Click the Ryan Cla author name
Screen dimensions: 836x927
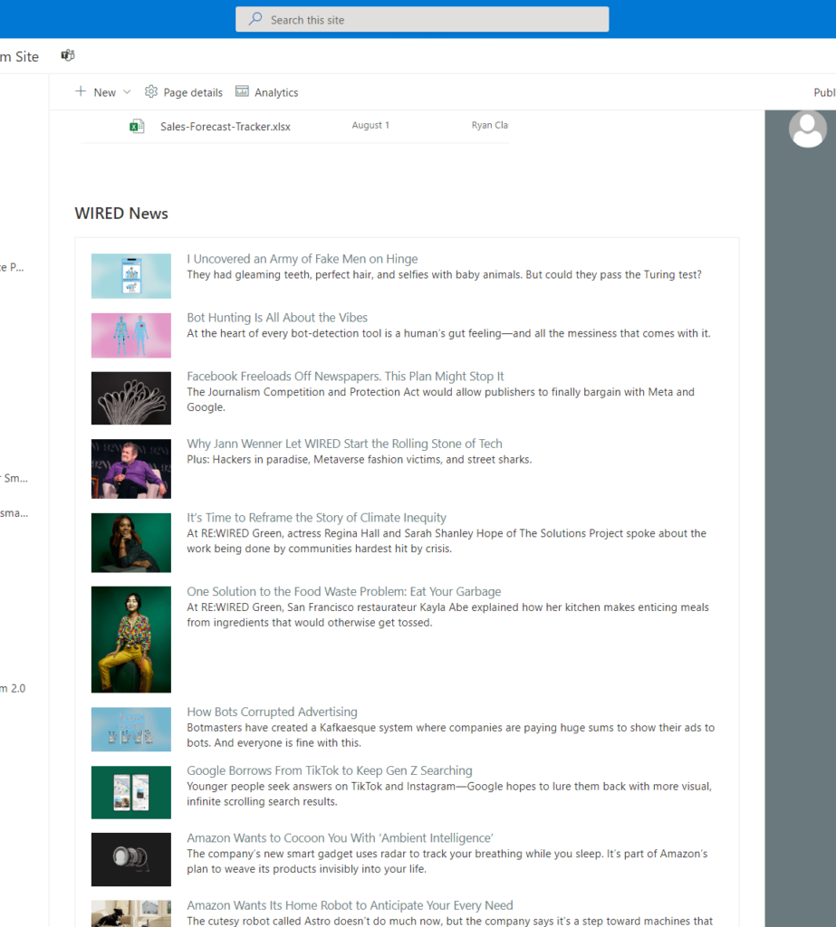(x=489, y=125)
